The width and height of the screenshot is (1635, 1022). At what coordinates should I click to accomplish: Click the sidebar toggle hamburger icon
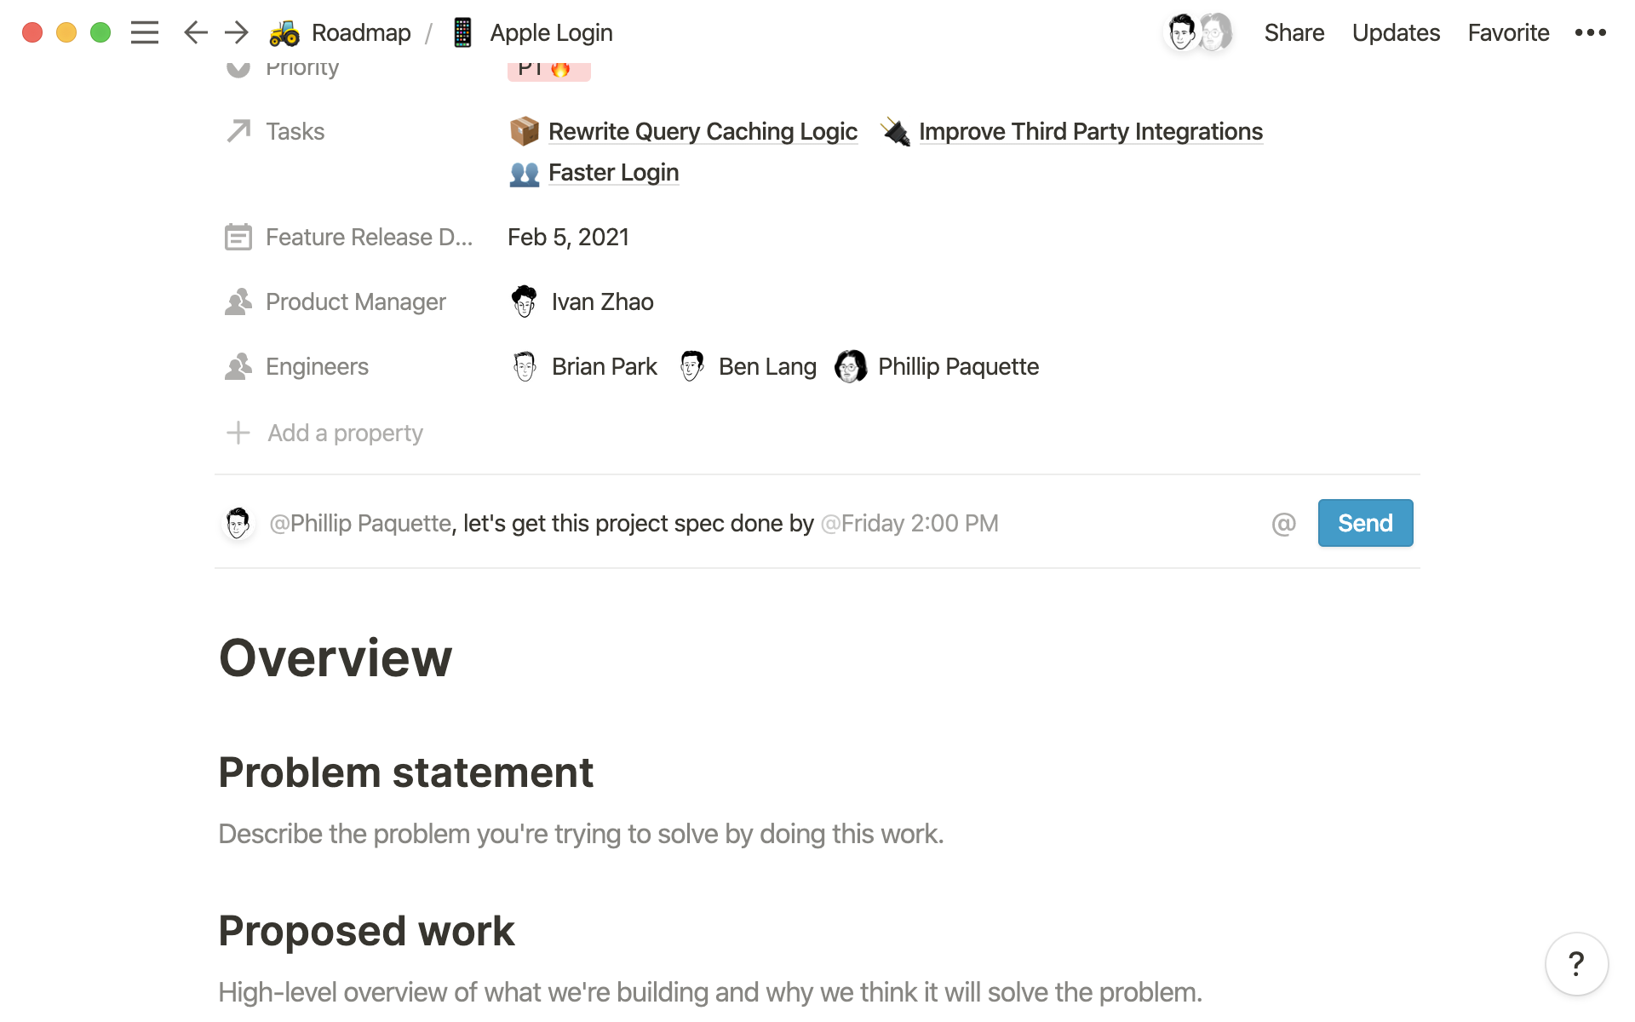(x=145, y=33)
